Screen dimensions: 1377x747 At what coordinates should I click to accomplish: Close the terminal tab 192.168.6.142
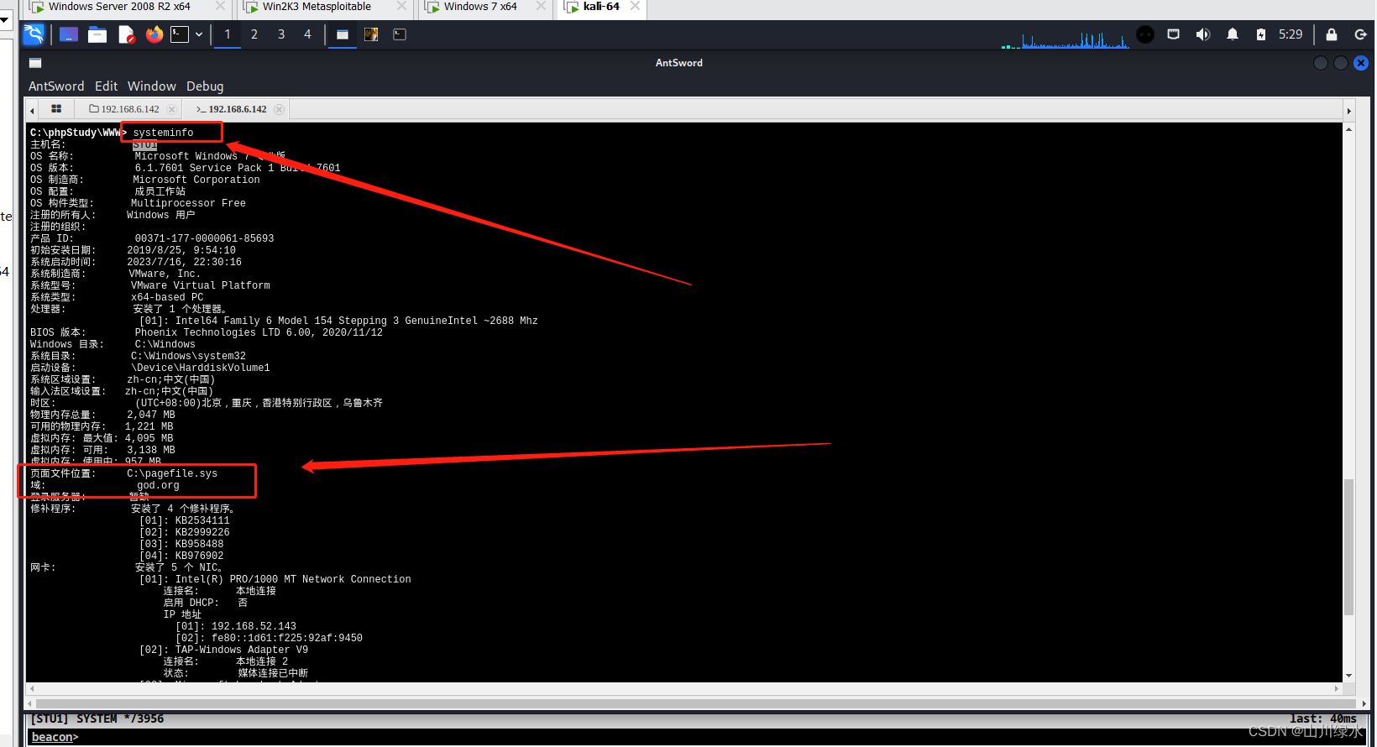pyautogui.click(x=279, y=109)
